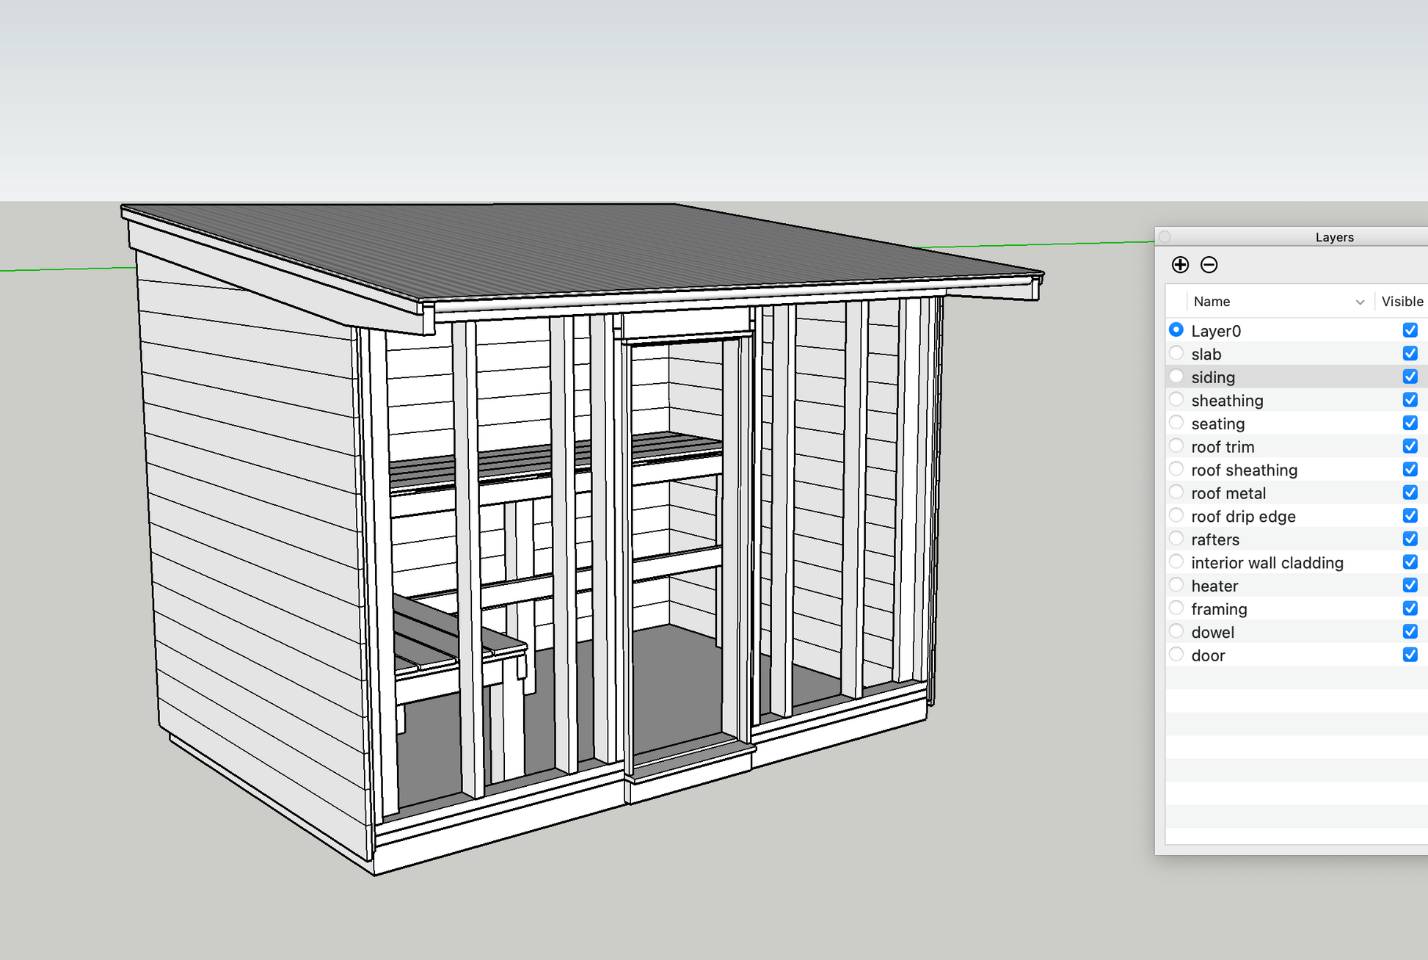
Task: Close the Layers panel window
Action: click(1165, 237)
